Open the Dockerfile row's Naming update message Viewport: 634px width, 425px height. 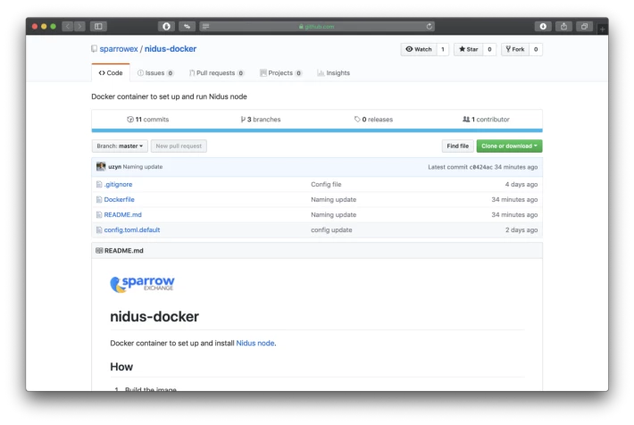pyautogui.click(x=334, y=199)
